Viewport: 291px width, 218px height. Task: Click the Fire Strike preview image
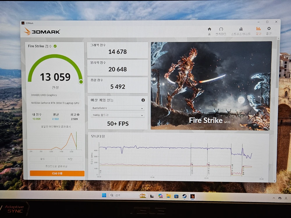pyautogui.click(x=211, y=86)
